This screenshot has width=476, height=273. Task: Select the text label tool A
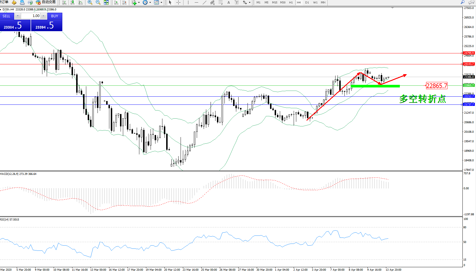(229, 3)
